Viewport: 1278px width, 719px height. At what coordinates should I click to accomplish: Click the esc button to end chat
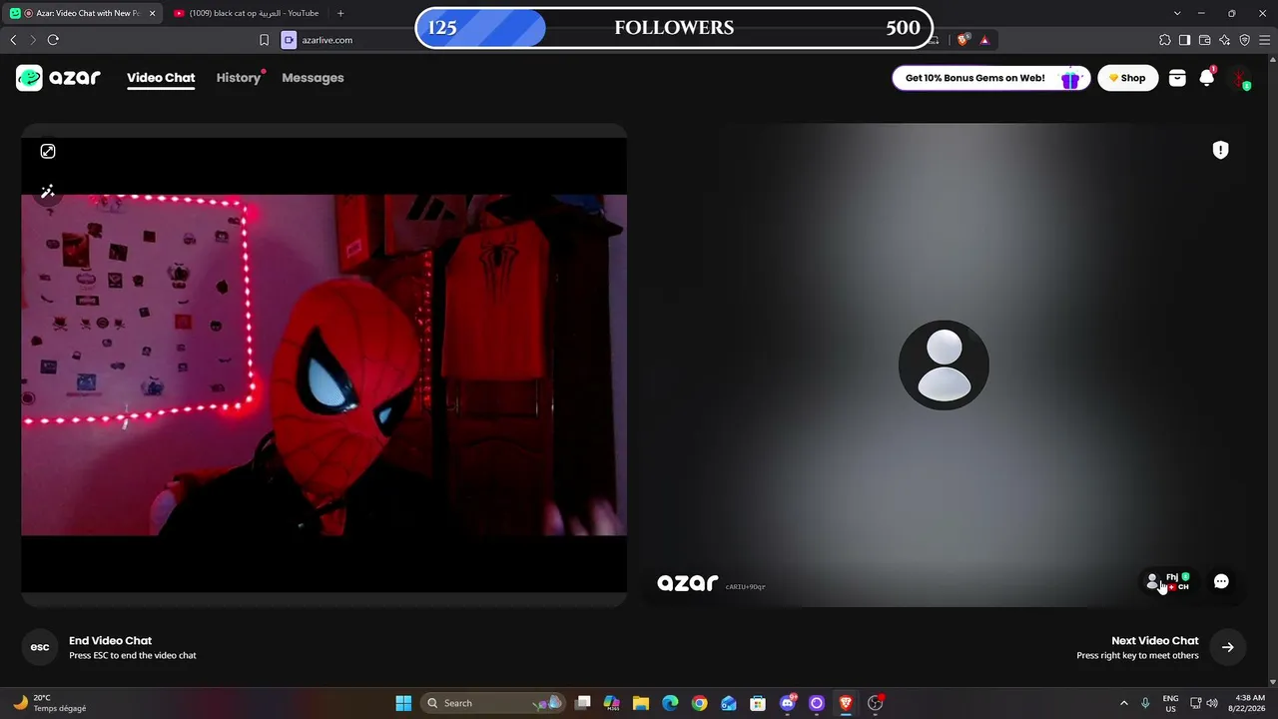pos(40,647)
